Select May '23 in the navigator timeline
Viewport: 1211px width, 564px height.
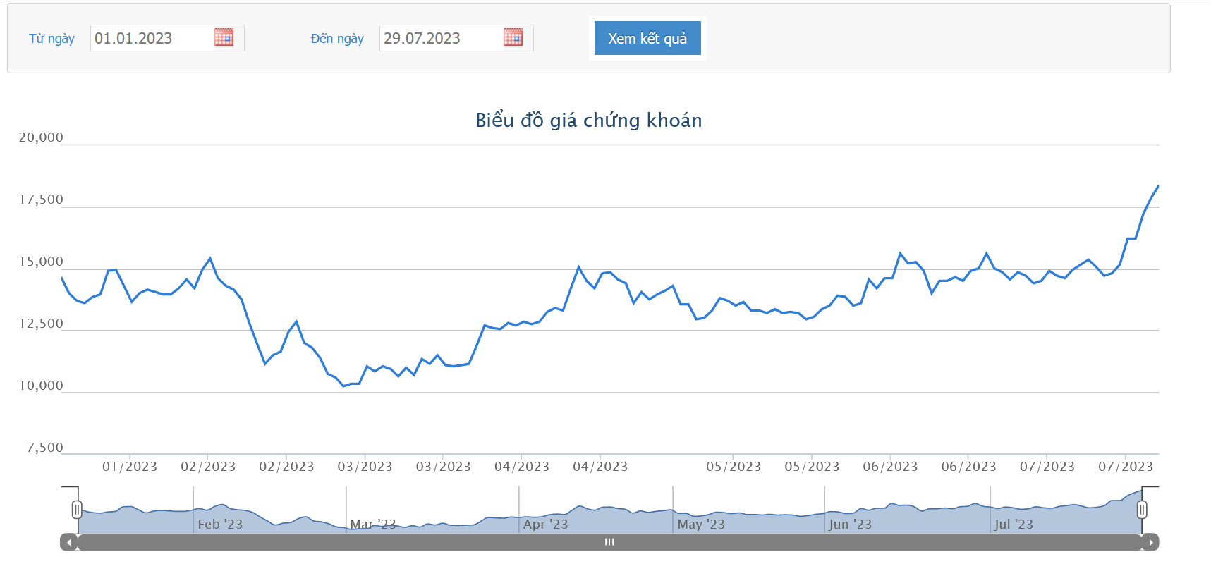click(701, 524)
